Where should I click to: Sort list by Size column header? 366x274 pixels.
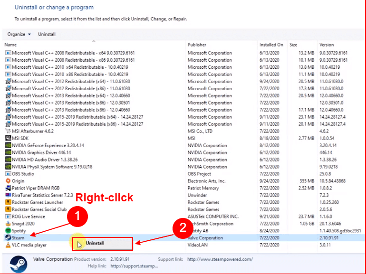[293, 45]
